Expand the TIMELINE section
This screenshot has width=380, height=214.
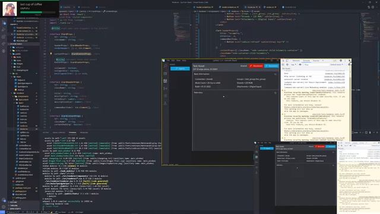(x=14, y=206)
